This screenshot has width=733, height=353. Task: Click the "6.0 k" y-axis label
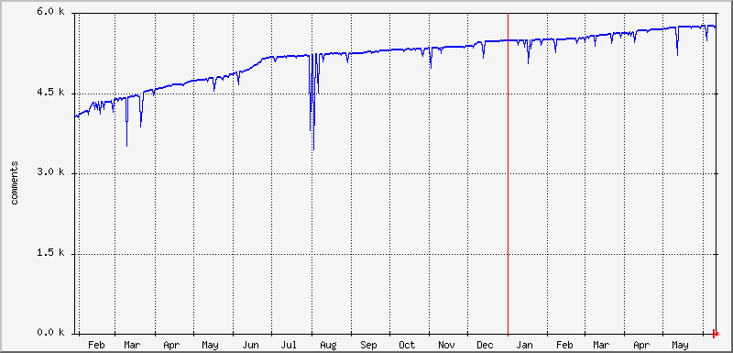click(x=49, y=11)
